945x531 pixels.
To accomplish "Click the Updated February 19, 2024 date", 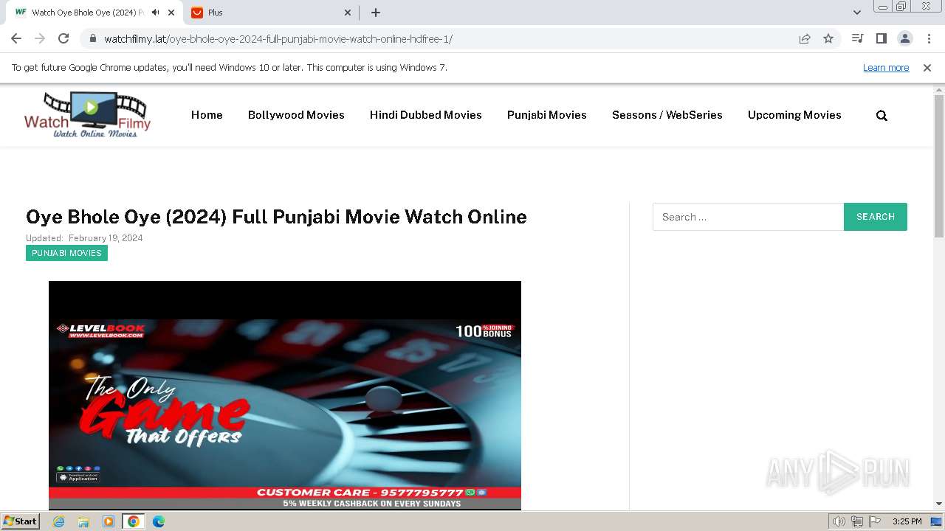I will 84,238.
